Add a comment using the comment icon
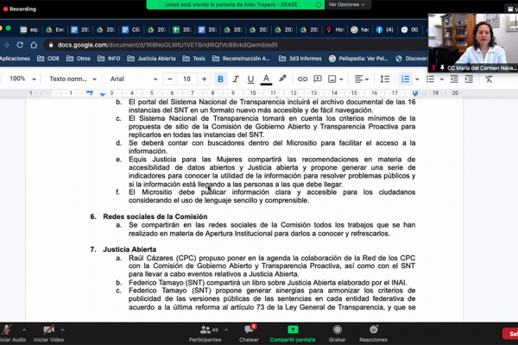The height and width of the screenshot is (345, 518). click(x=318, y=78)
